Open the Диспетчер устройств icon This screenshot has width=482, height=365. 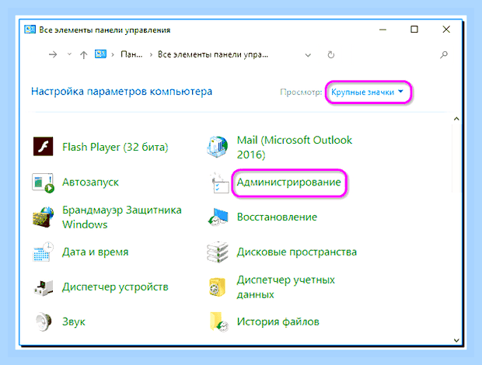(x=43, y=287)
